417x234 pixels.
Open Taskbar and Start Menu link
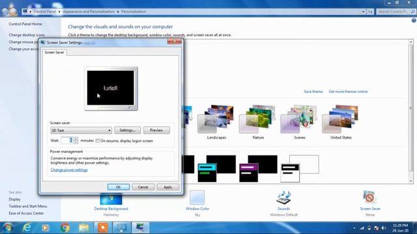point(27,206)
